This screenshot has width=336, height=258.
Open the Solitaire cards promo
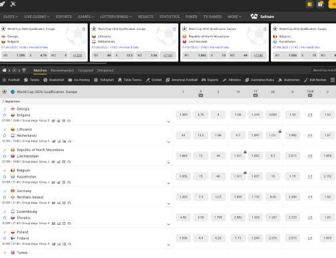(262, 17)
